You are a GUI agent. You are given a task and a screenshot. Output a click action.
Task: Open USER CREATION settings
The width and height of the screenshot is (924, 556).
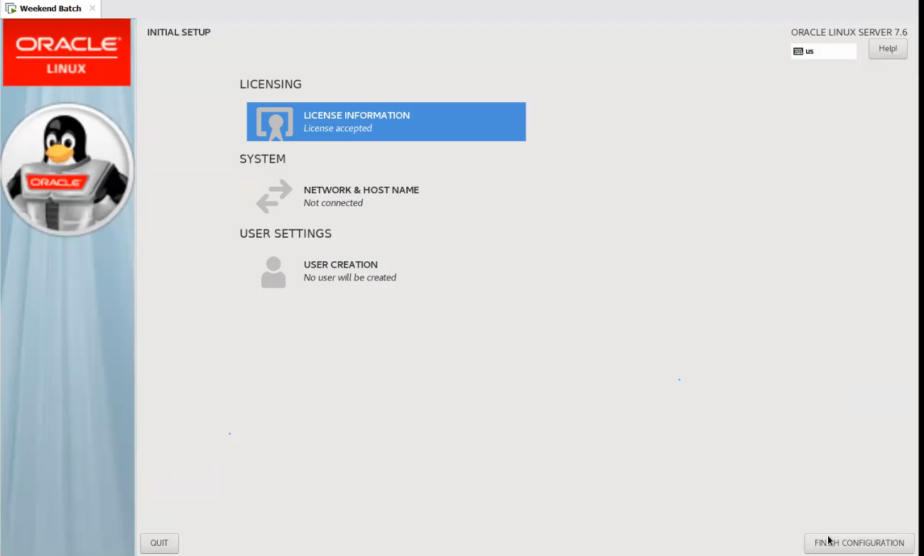tap(386, 271)
